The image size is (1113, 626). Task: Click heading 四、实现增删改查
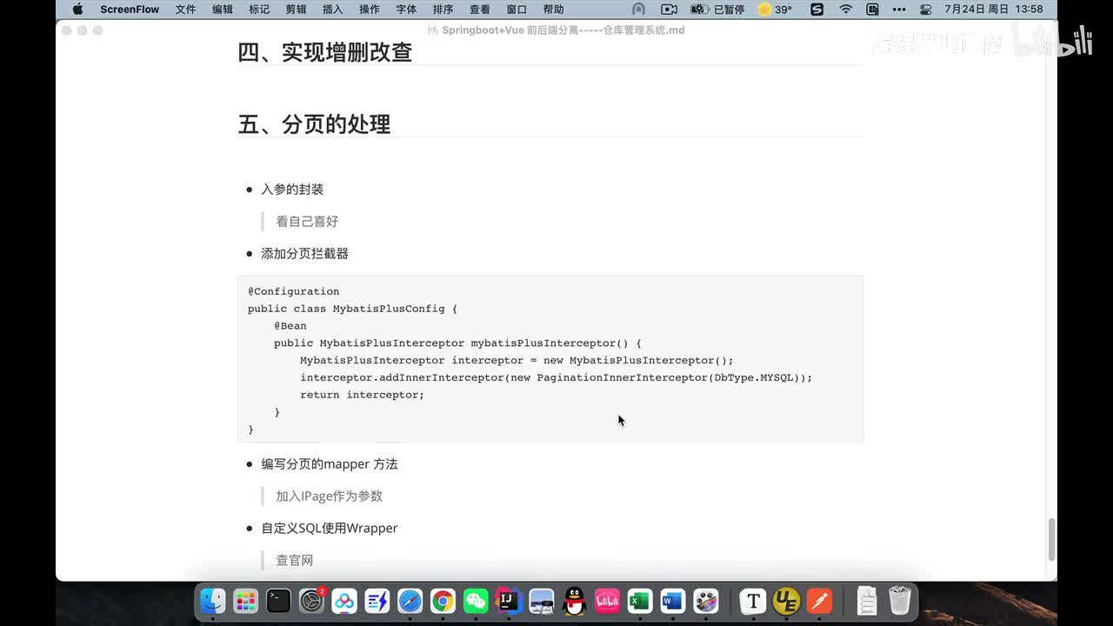(x=325, y=52)
